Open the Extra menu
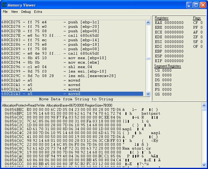This screenshot has height=169, width=208. pos(38,12)
